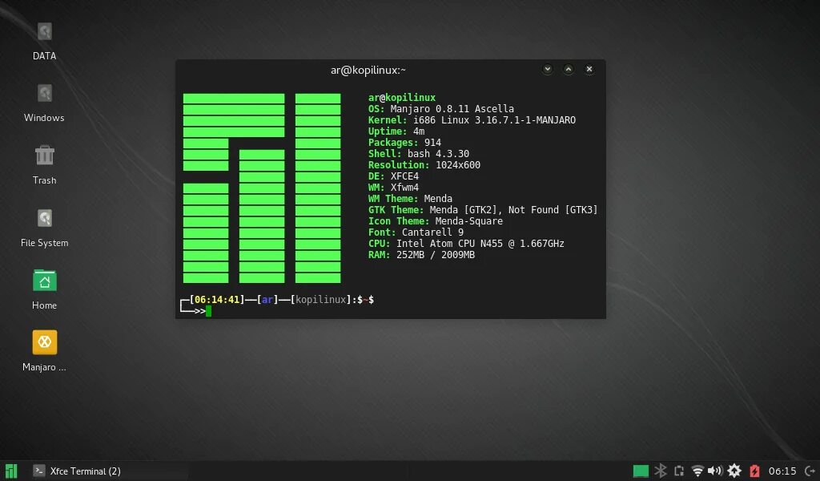Open the settings gear icon in the tray
Viewport: 820px width, 481px height.
(x=734, y=471)
